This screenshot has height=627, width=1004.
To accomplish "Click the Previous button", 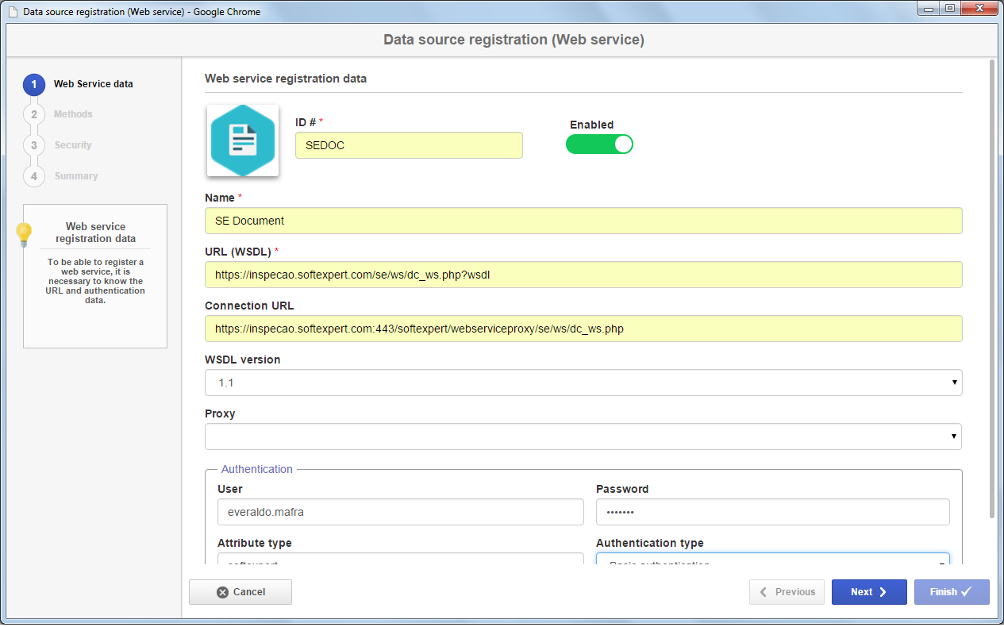I will [x=787, y=592].
